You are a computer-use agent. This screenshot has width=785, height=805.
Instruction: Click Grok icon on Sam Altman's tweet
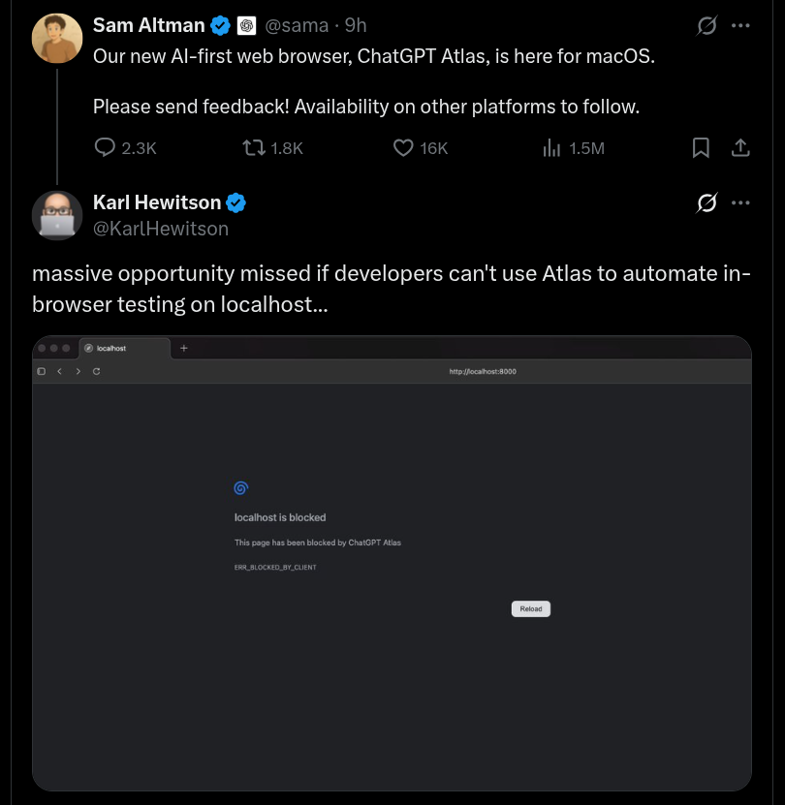coord(707,26)
